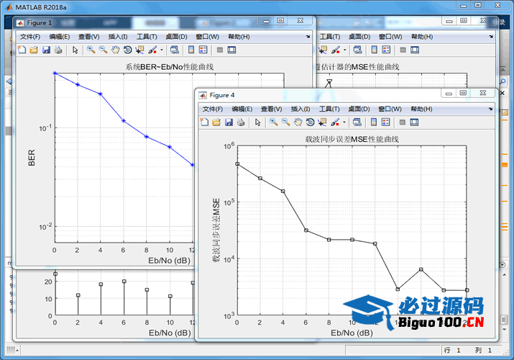
Task: Open 工具(T) menu in Figure 4
Action: (x=329, y=109)
